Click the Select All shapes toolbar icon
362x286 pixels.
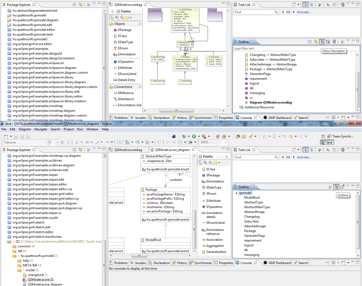[x=127, y=142]
